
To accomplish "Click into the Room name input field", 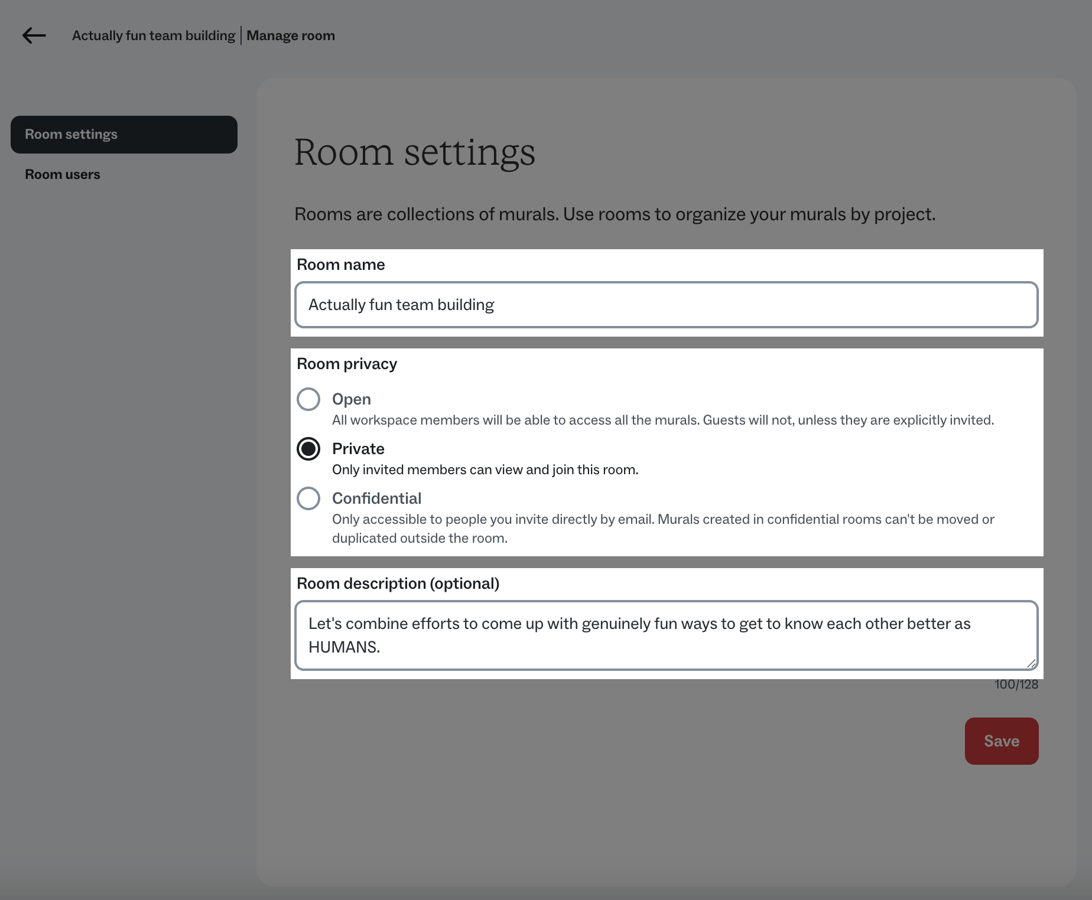I will pyautogui.click(x=667, y=305).
